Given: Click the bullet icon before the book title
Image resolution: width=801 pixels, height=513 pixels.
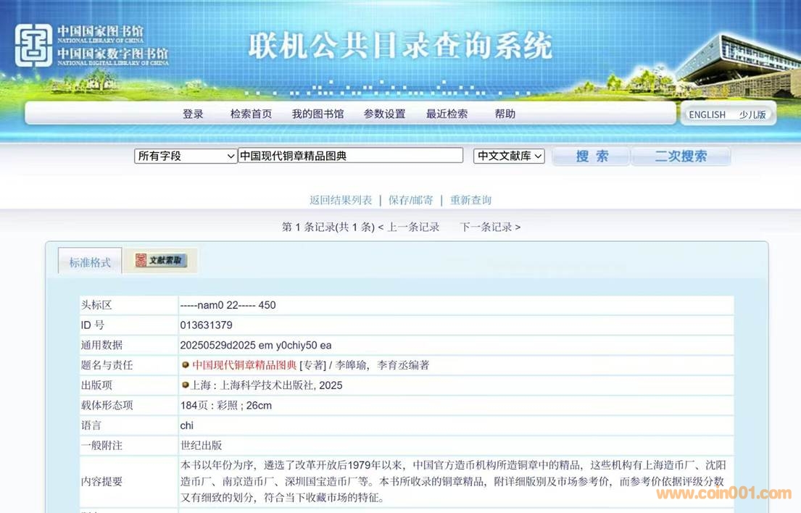Looking at the screenshot, I should click(186, 365).
